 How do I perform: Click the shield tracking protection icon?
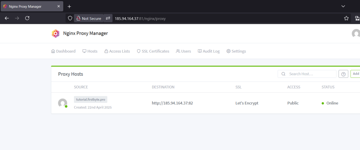pyautogui.click(x=70, y=18)
